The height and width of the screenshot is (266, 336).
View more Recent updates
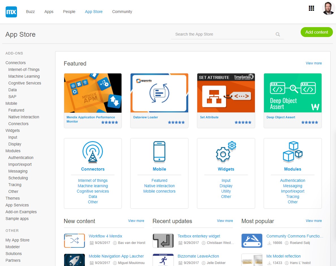[x=225, y=220]
